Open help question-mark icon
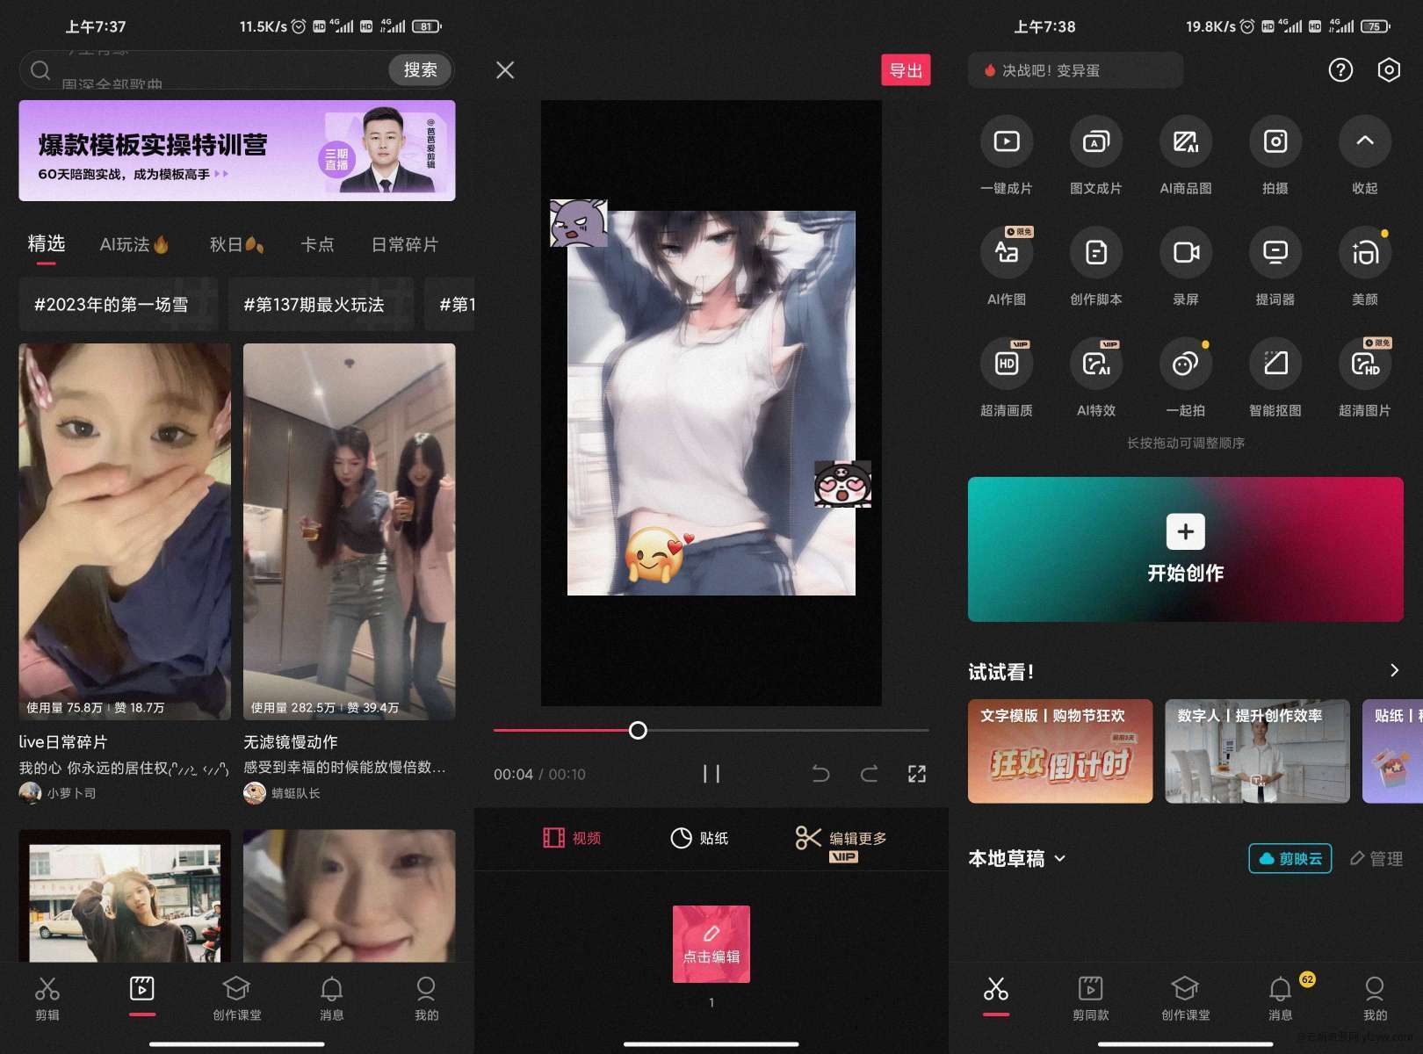 click(1340, 70)
